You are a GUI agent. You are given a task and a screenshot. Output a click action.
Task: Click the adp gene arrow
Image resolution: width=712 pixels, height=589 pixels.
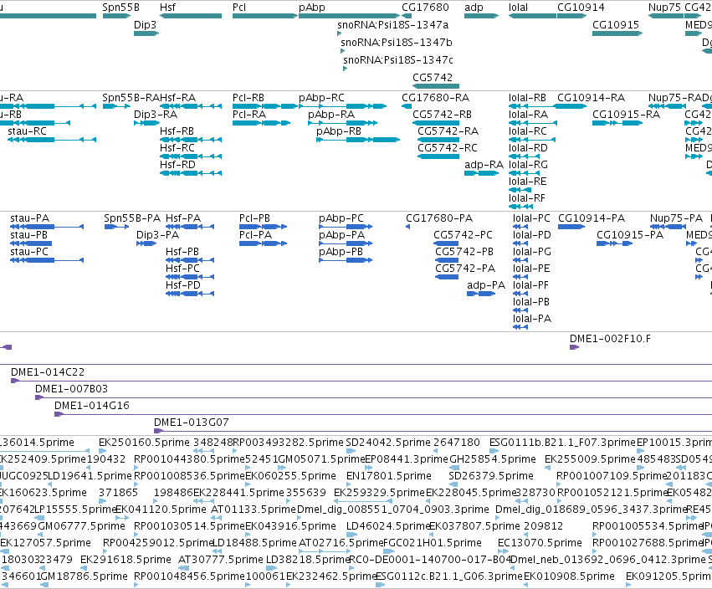(x=481, y=16)
